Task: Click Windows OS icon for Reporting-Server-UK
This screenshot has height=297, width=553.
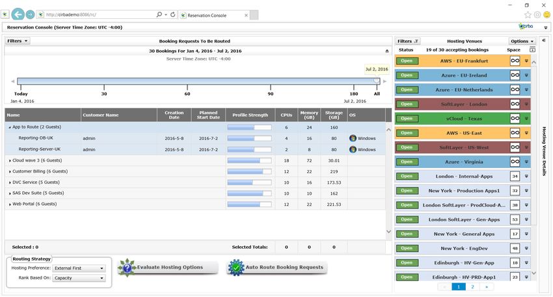Action: 353,149
